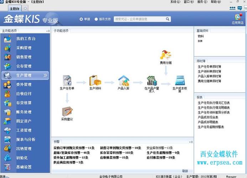
Task: Open 产品成本明细表 report
Action: tap(208, 122)
